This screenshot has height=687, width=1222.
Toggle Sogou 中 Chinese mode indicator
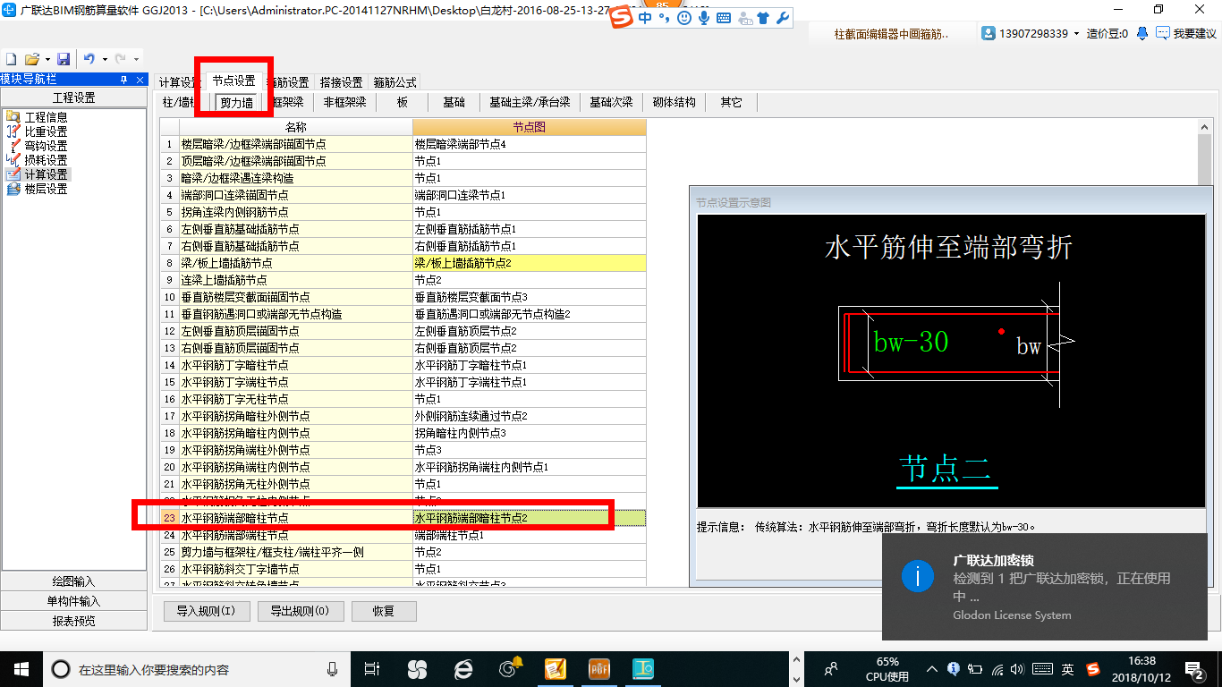[x=645, y=18]
